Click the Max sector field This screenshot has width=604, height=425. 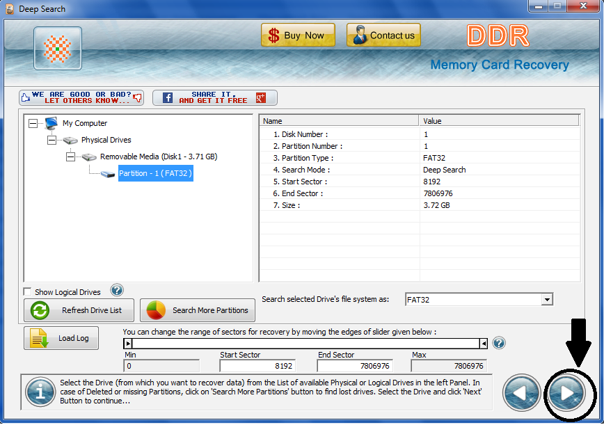tap(449, 366)
